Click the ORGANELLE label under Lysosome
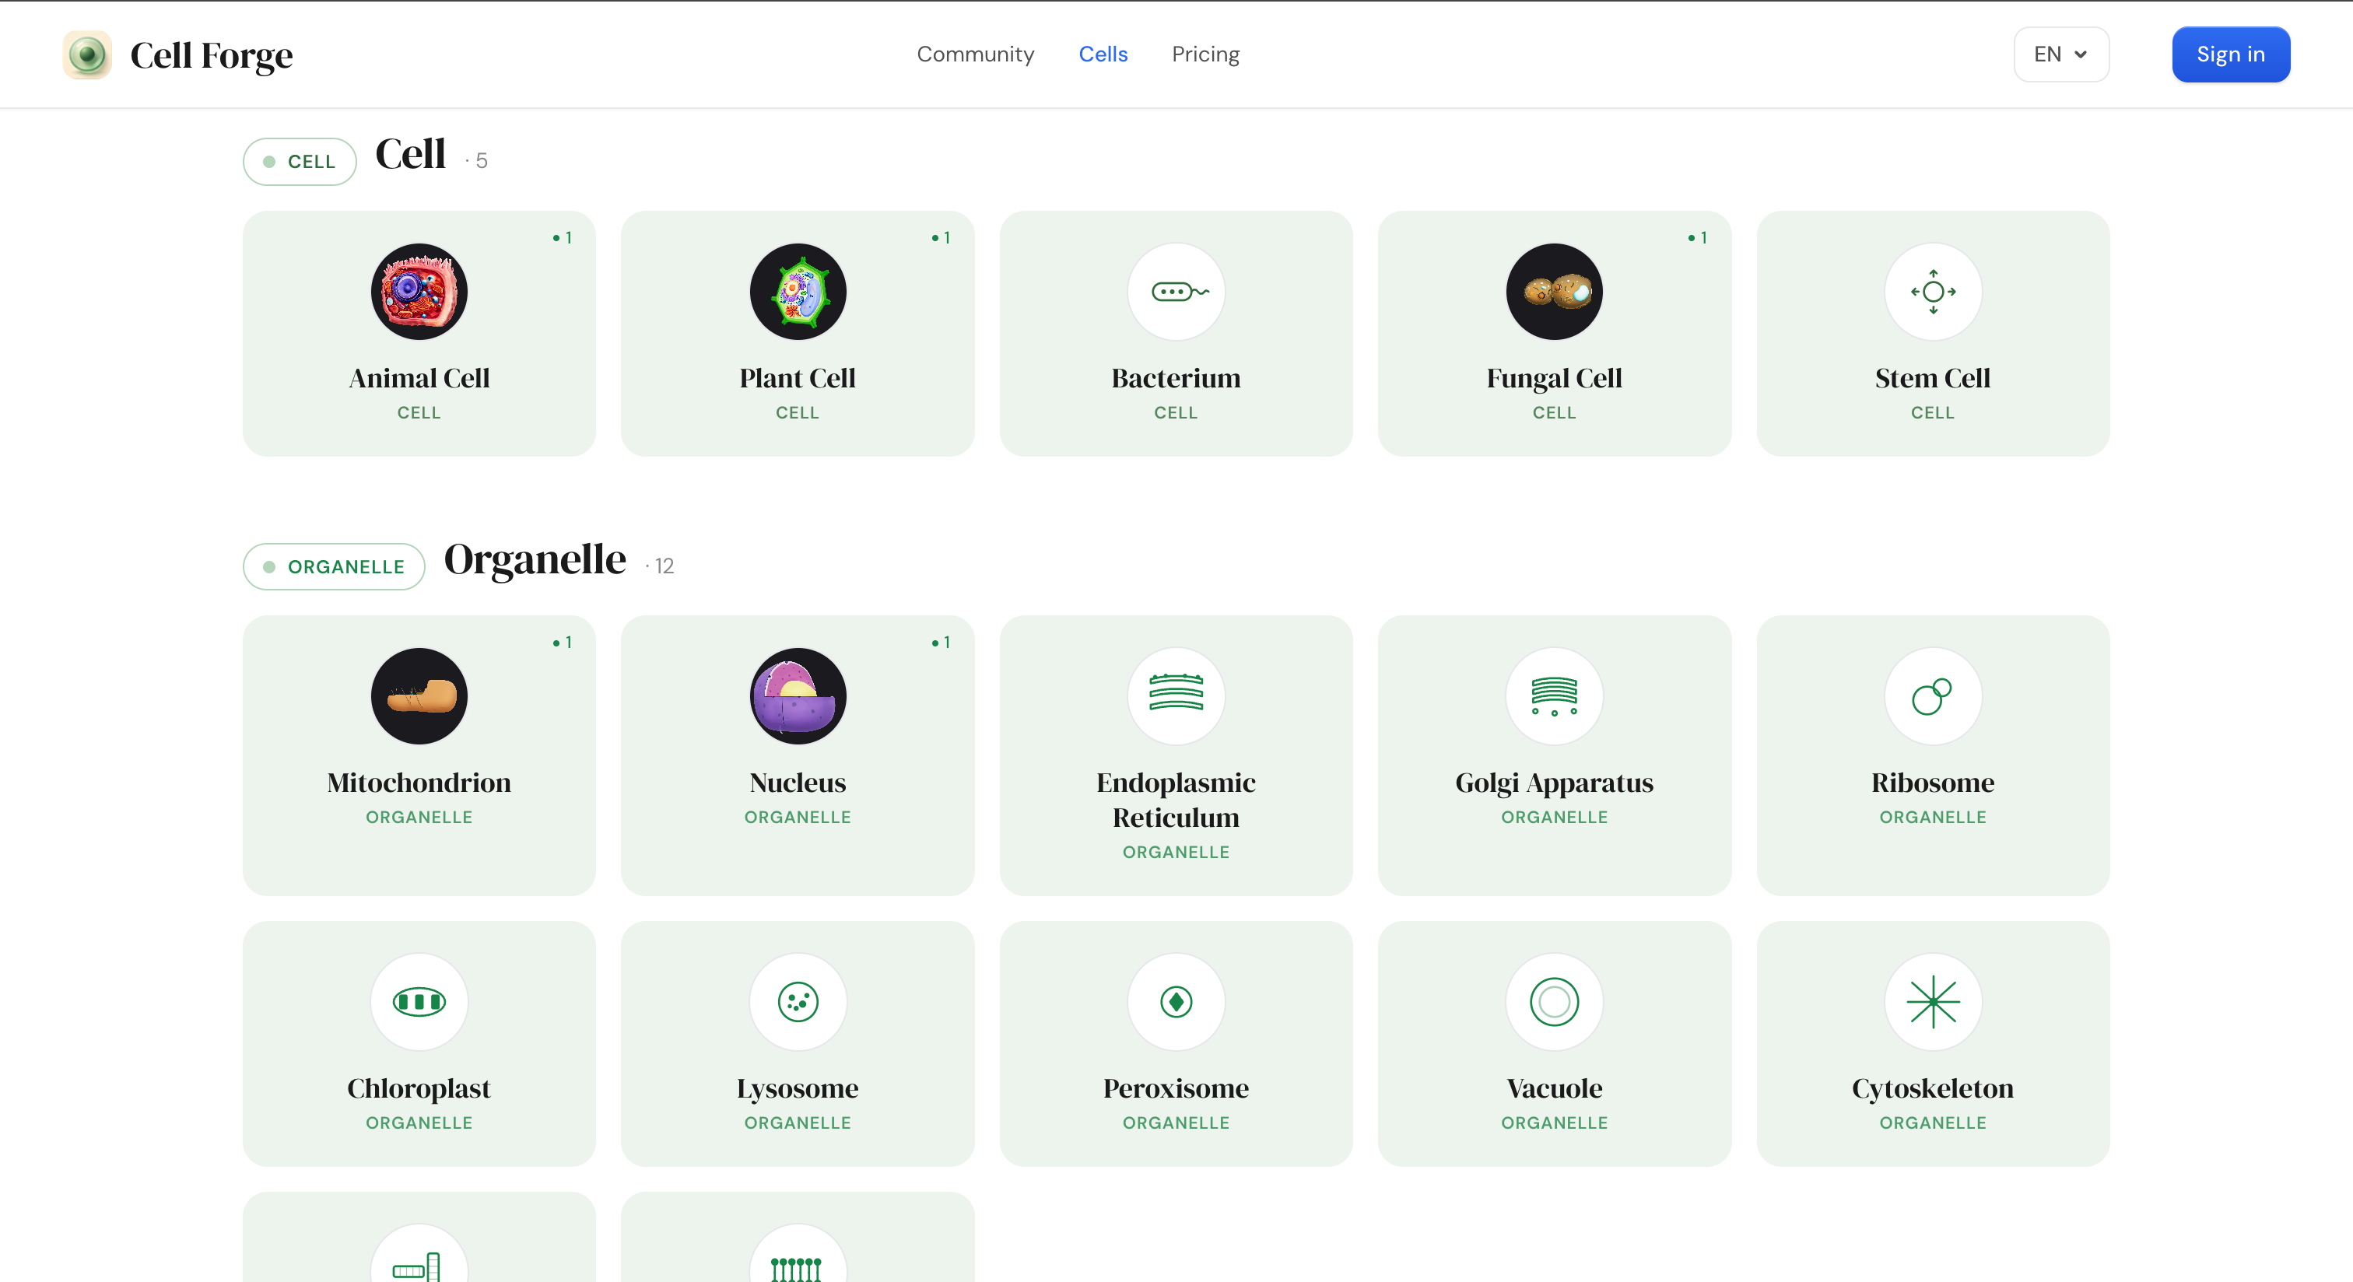This screenshot has height=1282, width=2353. (x=798, y=1123)
